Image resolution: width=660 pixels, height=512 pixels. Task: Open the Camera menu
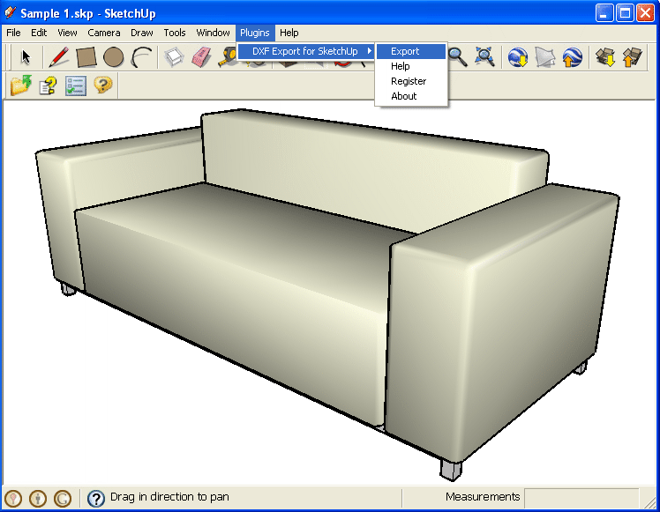[x=104, y=33]
